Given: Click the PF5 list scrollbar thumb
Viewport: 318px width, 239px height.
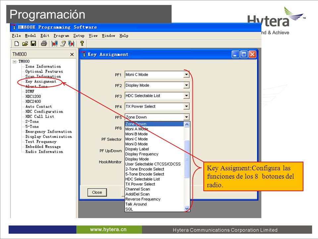Looking at the screenshot, I should pyautogui.click(x=187, y=159).
